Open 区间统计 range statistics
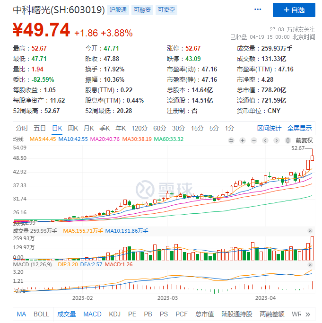 pyautogui.click(x=269, y=128)
